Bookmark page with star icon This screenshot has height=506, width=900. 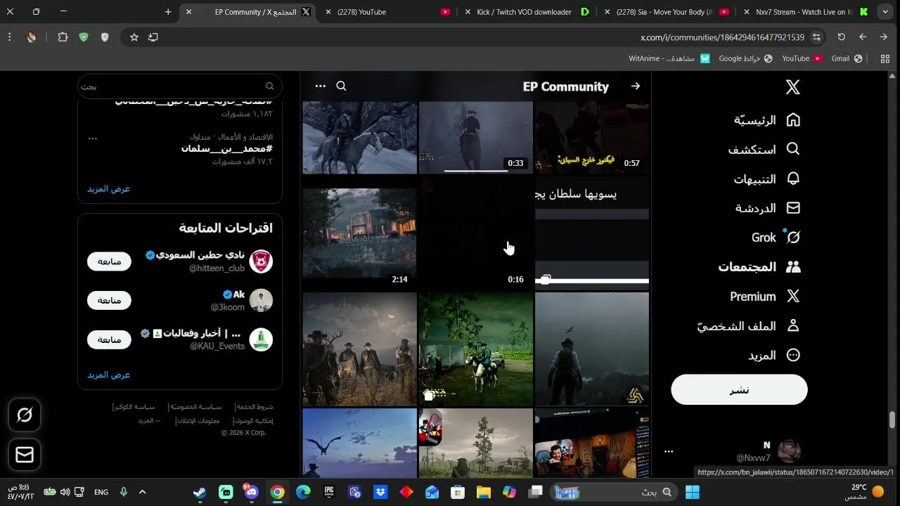[134, 37]
